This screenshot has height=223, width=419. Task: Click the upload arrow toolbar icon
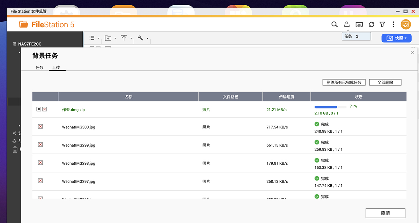tap(124, 38)
